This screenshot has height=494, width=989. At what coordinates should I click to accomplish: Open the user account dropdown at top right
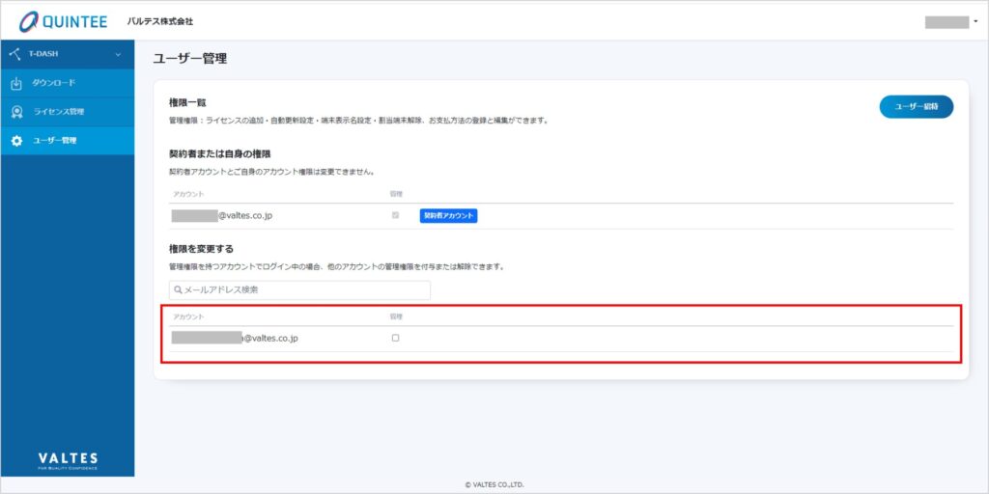click(x=951, y=21)
